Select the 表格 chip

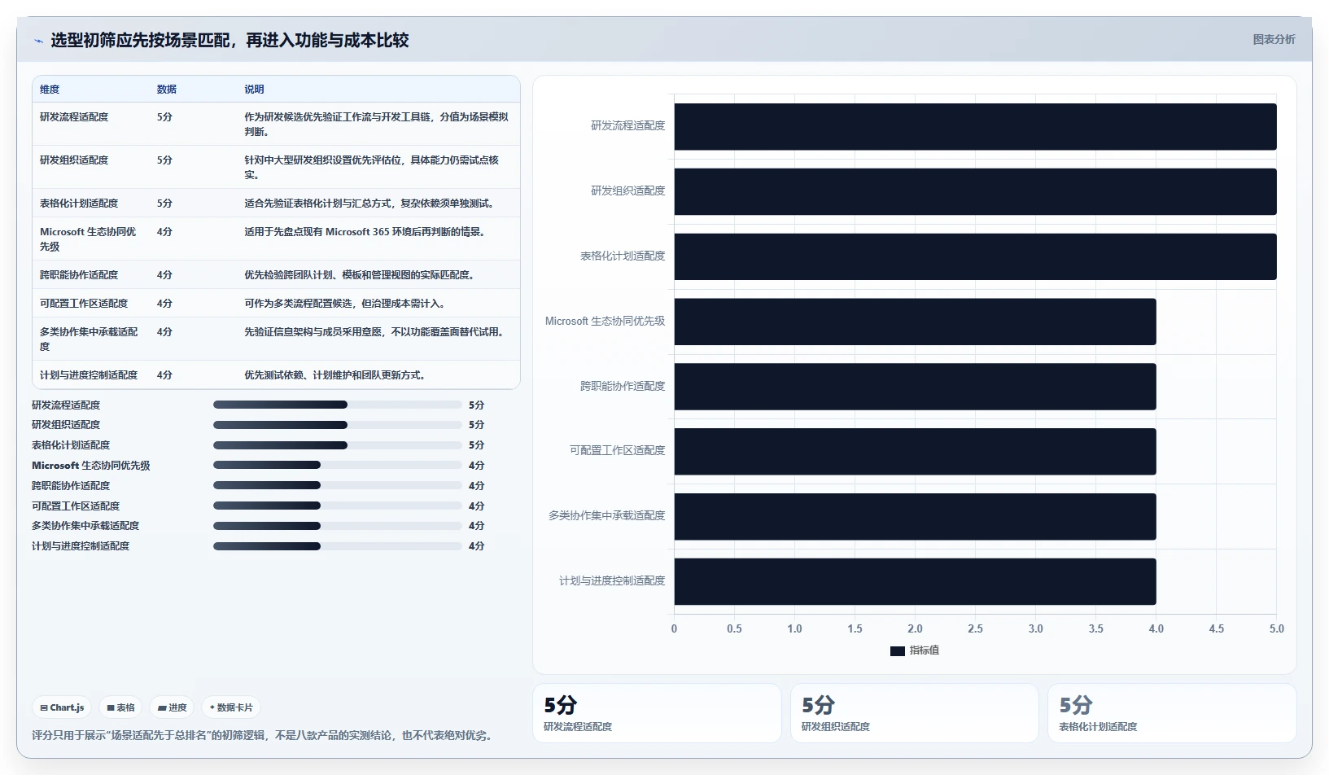pyautogui.click(x=120, y=707)
